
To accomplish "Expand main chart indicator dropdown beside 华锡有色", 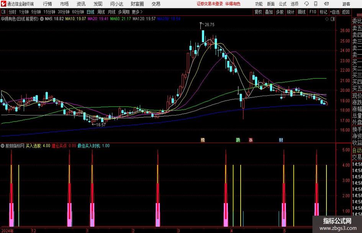I will coord(42,19).
